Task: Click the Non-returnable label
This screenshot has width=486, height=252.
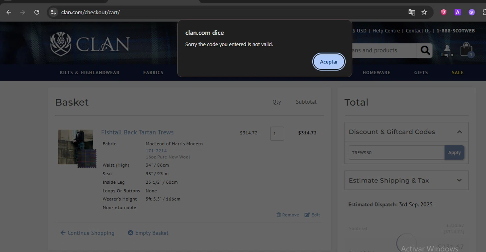Action: [119, 208]
